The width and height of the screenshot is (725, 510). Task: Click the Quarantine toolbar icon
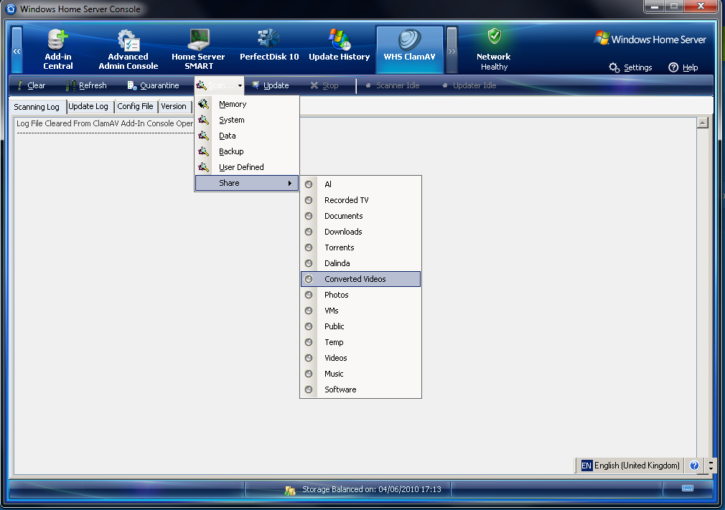coord(132,85)
